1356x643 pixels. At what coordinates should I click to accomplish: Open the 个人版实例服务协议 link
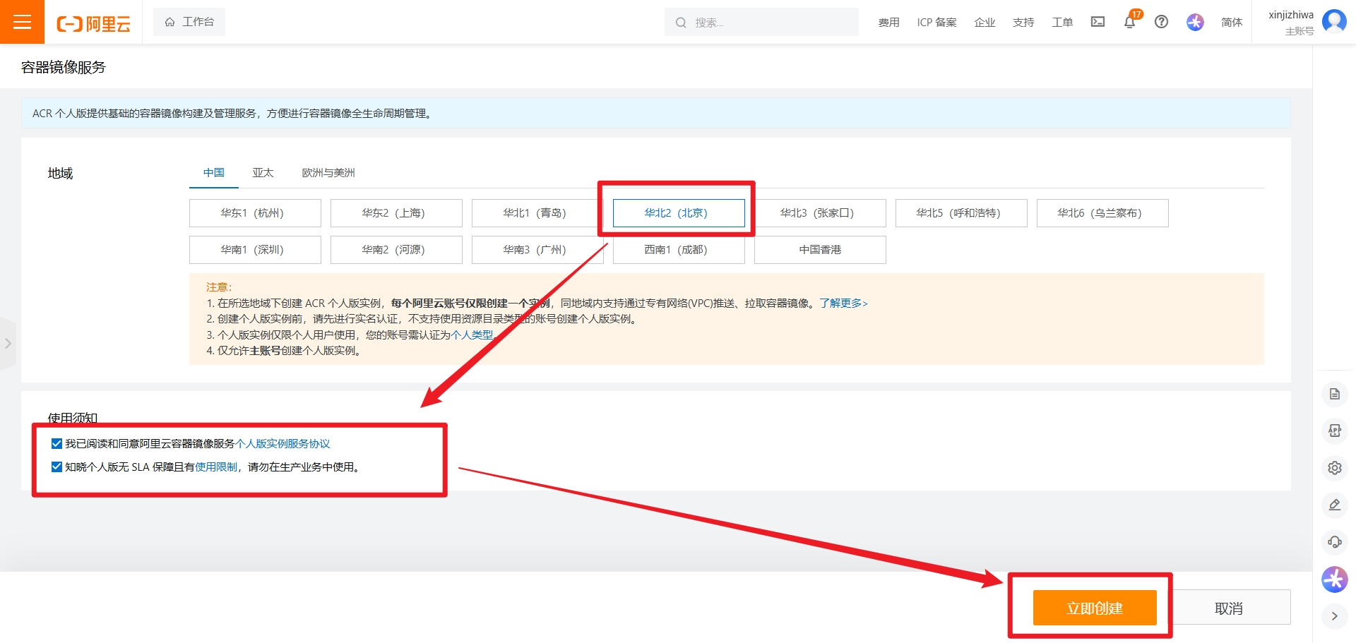(x=282, y=444)
